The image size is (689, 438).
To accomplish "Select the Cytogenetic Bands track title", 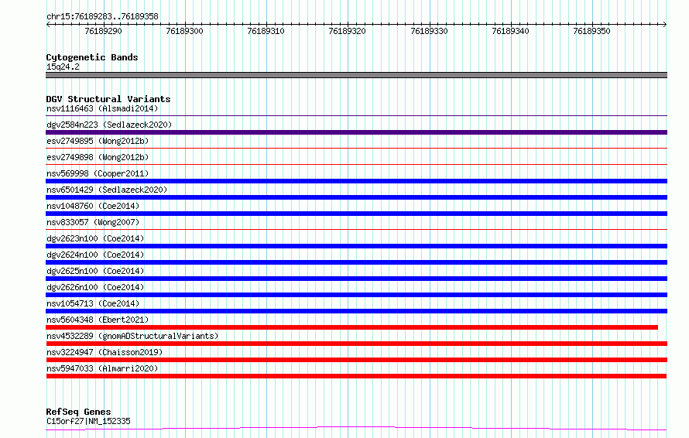I will coord(92,57).
